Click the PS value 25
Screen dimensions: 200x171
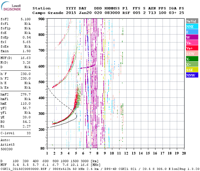(x=181, y=13)
